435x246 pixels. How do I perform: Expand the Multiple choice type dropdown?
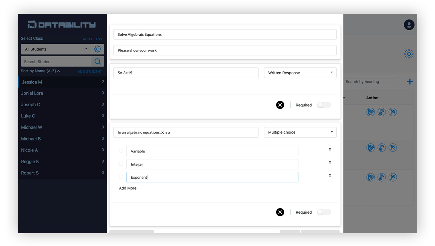[300, 132]
